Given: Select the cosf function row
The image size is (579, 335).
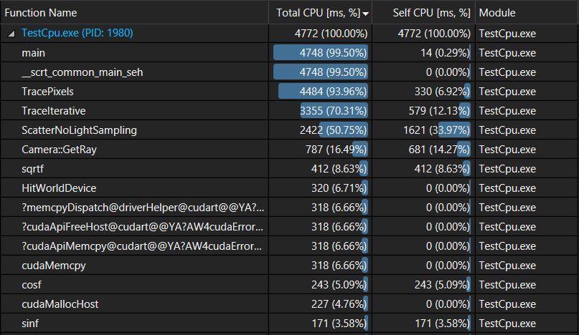Looking at the screenshot, I should (290, 285).
